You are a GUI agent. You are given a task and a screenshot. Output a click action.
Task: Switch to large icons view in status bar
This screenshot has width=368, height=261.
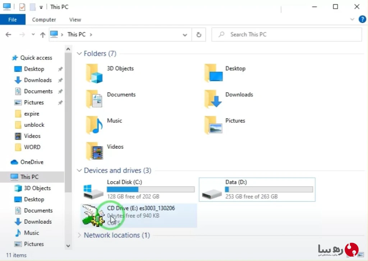pos(360,255)
